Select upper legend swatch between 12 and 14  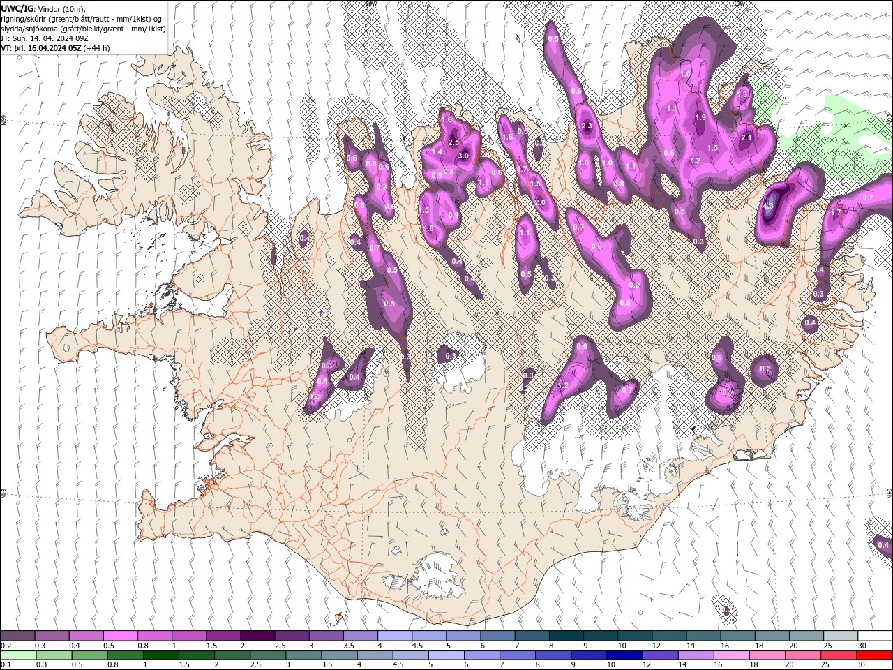point(670,636)
